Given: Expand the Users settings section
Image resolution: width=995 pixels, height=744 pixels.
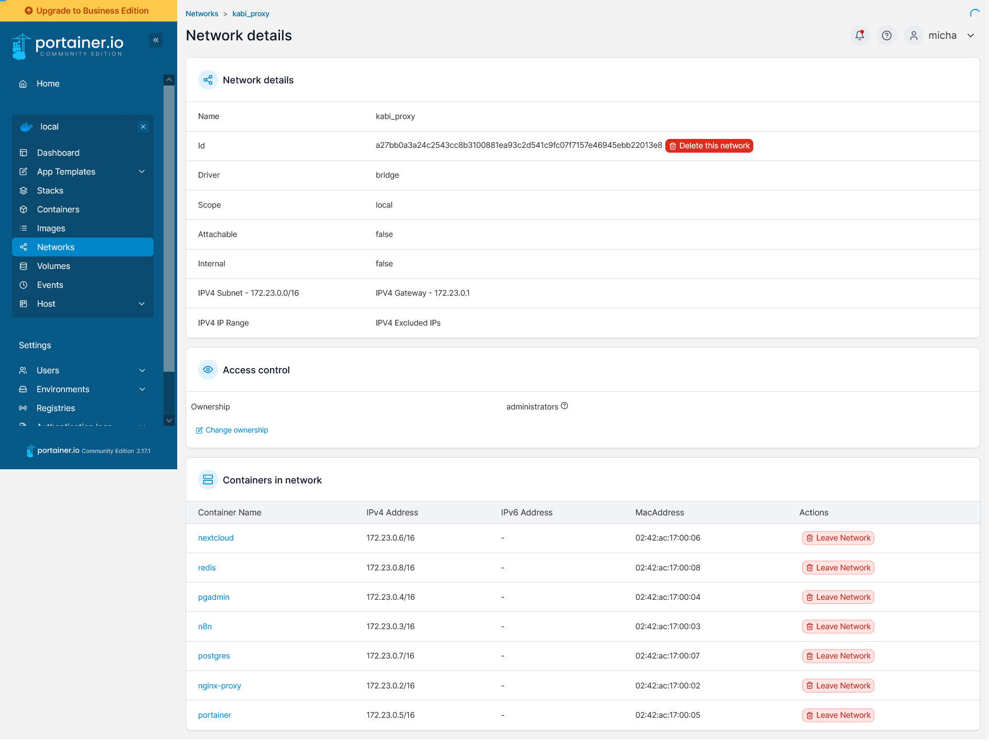Looking at the screenshot, I should tap(142, 371).
